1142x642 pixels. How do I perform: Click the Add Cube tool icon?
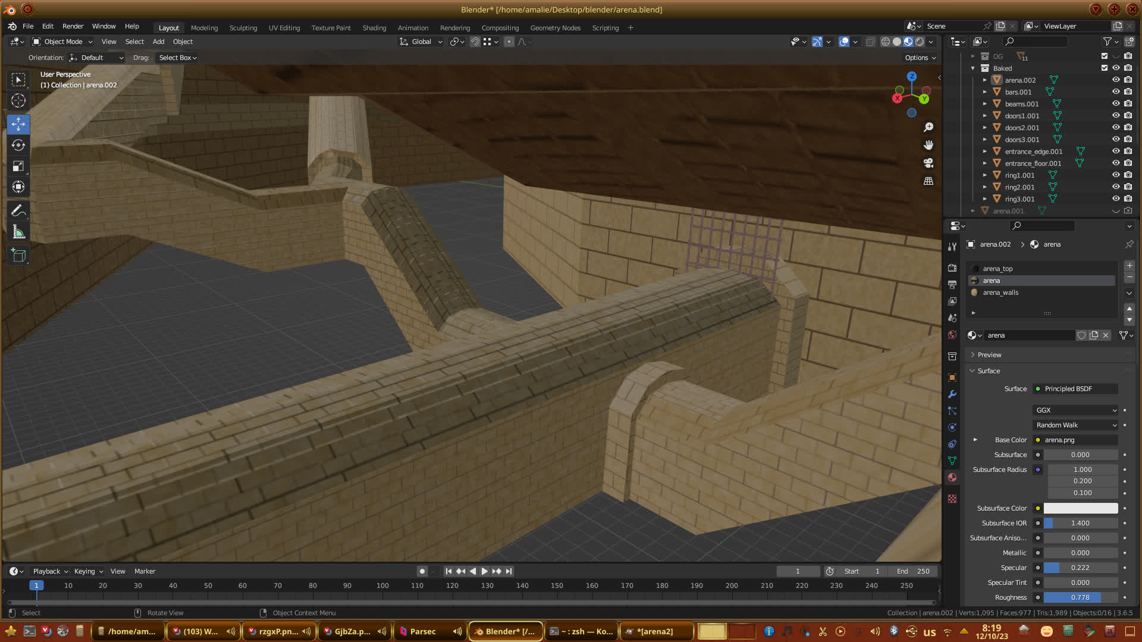click(18, 256)
